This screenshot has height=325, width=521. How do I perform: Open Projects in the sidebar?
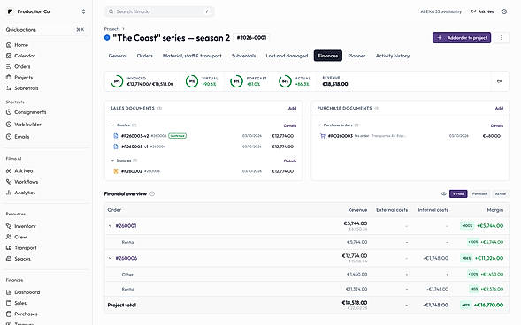click(x=23, y=77)
